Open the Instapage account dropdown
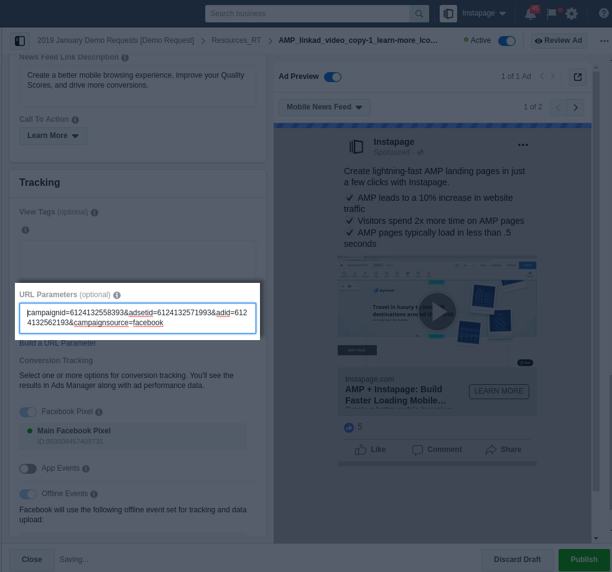Screen dimensions: 612x572 (484, 13)
